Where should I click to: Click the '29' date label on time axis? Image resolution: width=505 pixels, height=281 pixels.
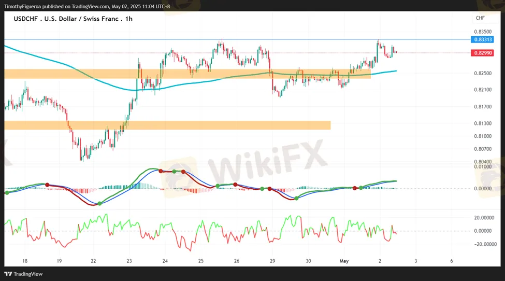pyautogui.click(x=272, y=261)
